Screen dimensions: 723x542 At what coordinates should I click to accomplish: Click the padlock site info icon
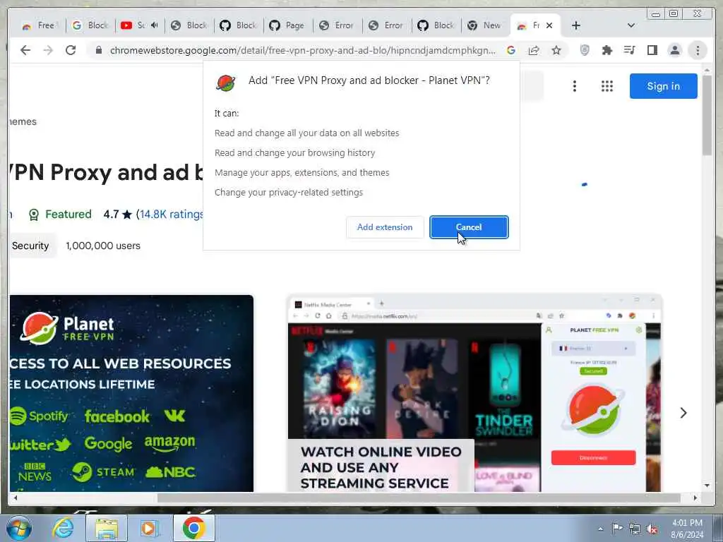click(x=98, y=50)
